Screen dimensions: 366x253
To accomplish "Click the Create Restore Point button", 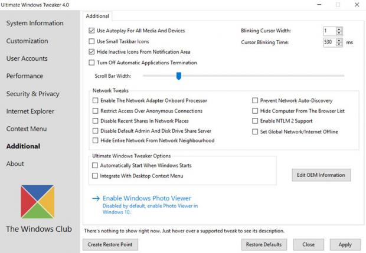I will click(110, 244).
